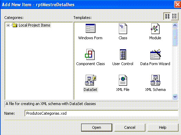Click the Cancel button
Viewport: 181px width, 135px height.
[x=130, y=127]
